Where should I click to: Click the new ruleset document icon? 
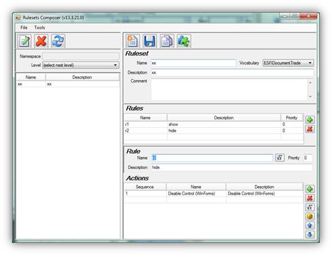(133, 41)
